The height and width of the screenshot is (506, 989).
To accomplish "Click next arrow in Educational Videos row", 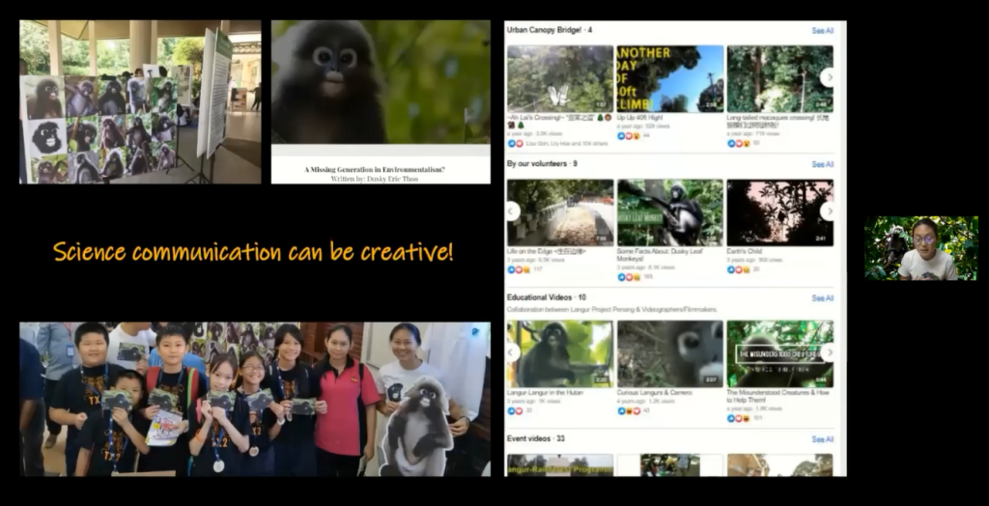I will (x=828, y=352).
